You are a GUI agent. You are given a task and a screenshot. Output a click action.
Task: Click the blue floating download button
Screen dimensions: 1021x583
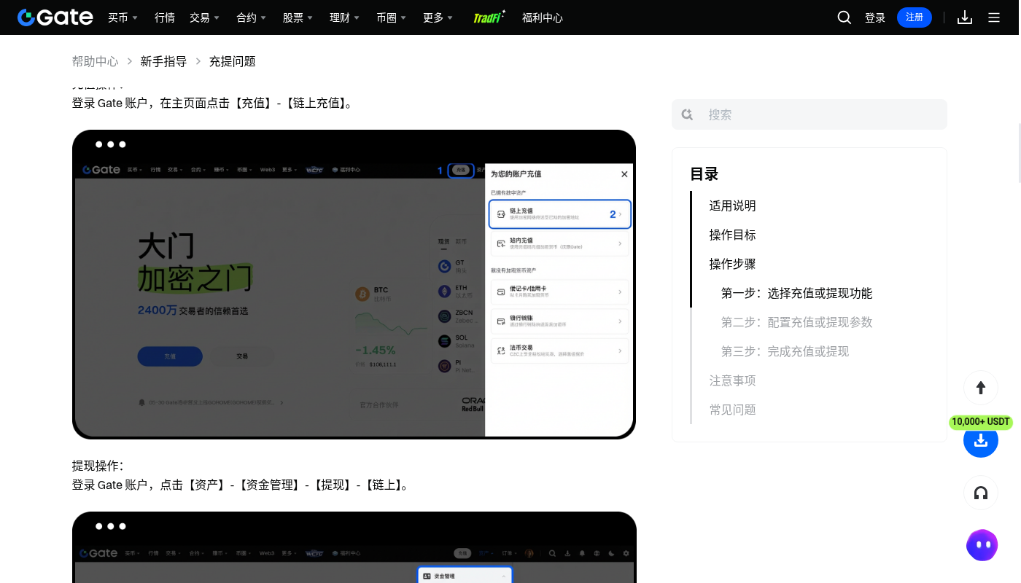pos(981,440)
